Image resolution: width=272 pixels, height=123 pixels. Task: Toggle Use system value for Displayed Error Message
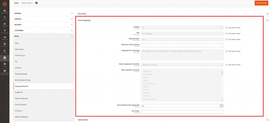pyautogui.click(x=226, y=51)
